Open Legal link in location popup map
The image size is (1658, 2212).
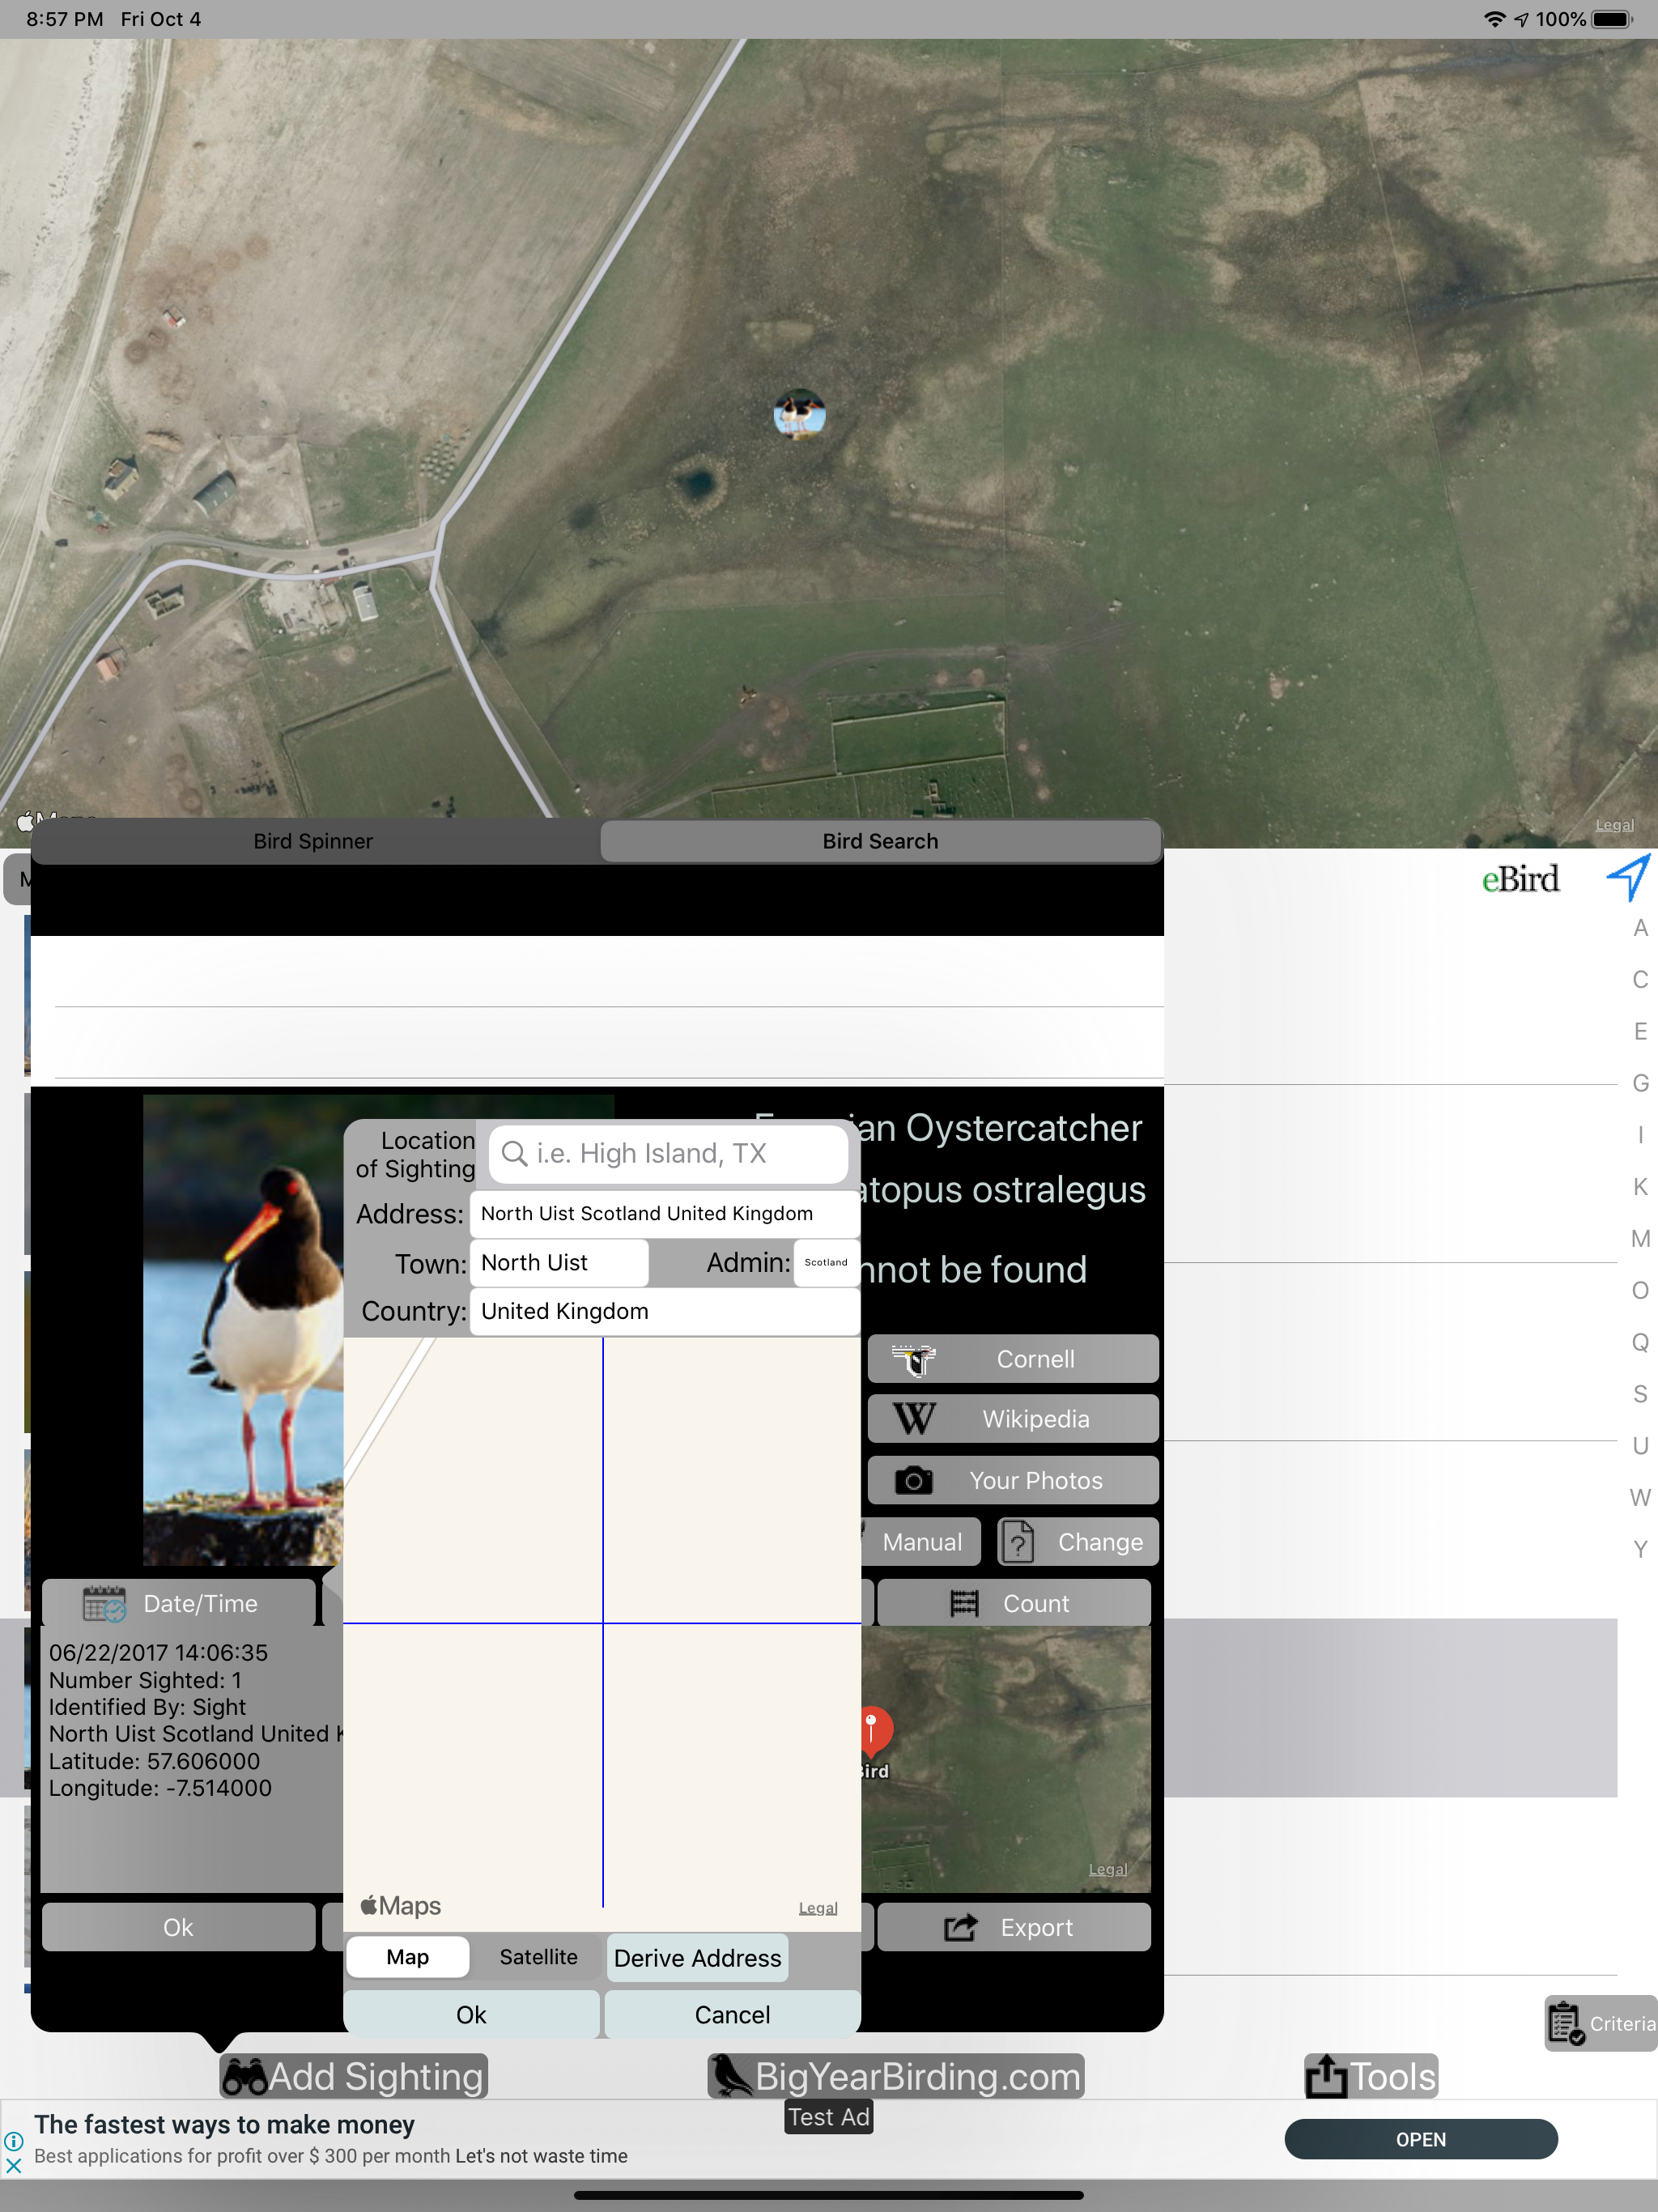pyautogui.click(x=818, y=1908)
